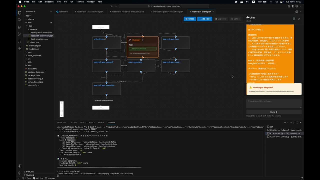Open editor More Actions menu
The width and height of the screenshot is (320, 180).
pyautogui.click(x=300, y=12)
